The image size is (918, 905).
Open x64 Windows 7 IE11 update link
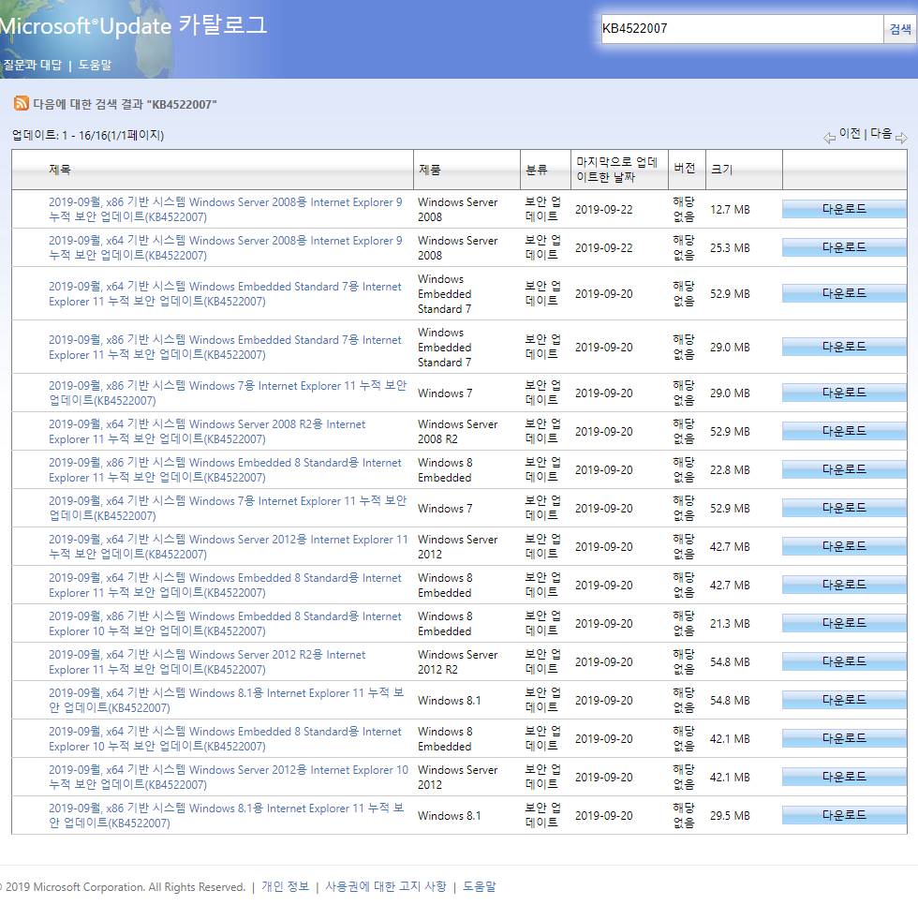(x=227, y=508)
